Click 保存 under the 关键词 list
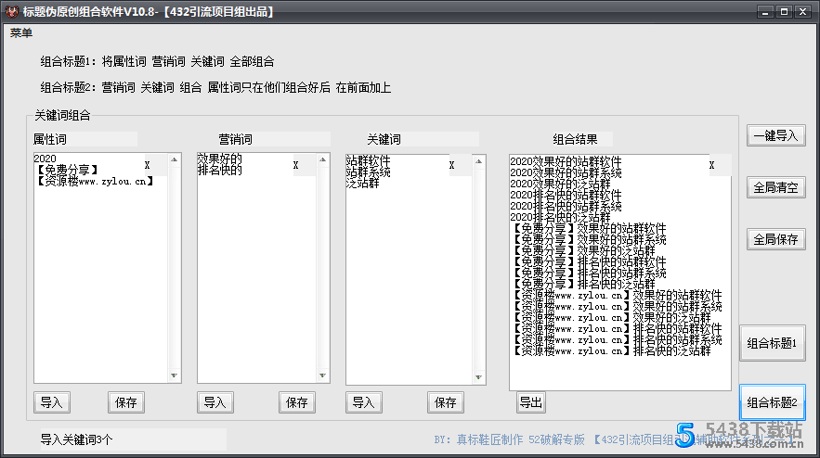 click(x=445, y=402)
